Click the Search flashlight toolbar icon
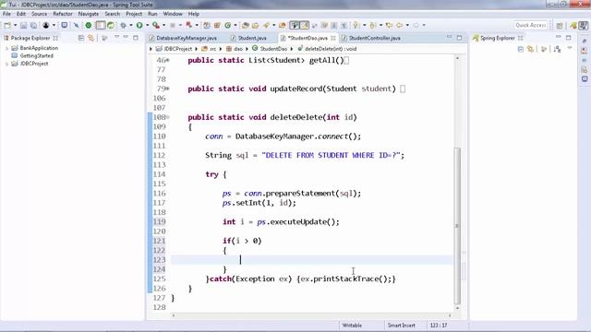 point(267,25)
